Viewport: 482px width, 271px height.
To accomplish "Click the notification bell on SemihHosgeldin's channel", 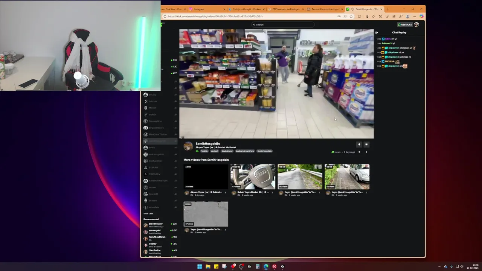I will click(359, 144).
